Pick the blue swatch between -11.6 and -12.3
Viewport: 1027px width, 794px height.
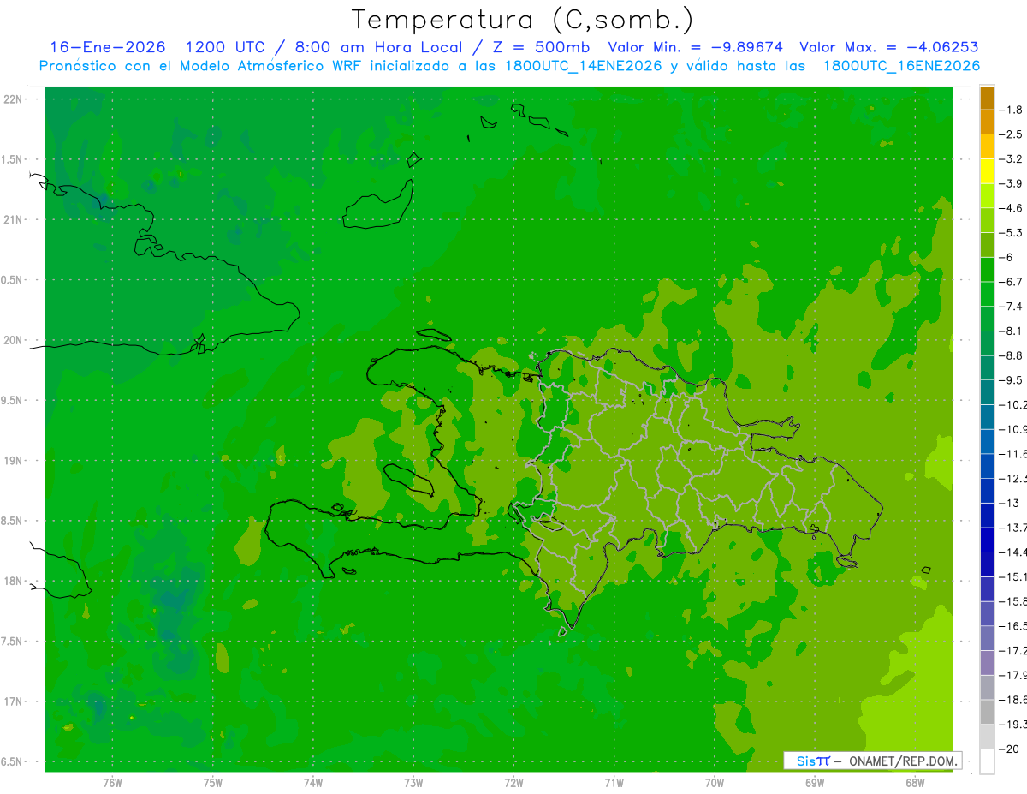tap(987, 466)
